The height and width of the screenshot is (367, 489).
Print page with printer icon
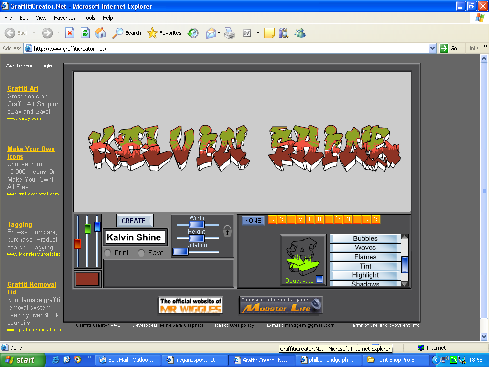tap(230, 33)
